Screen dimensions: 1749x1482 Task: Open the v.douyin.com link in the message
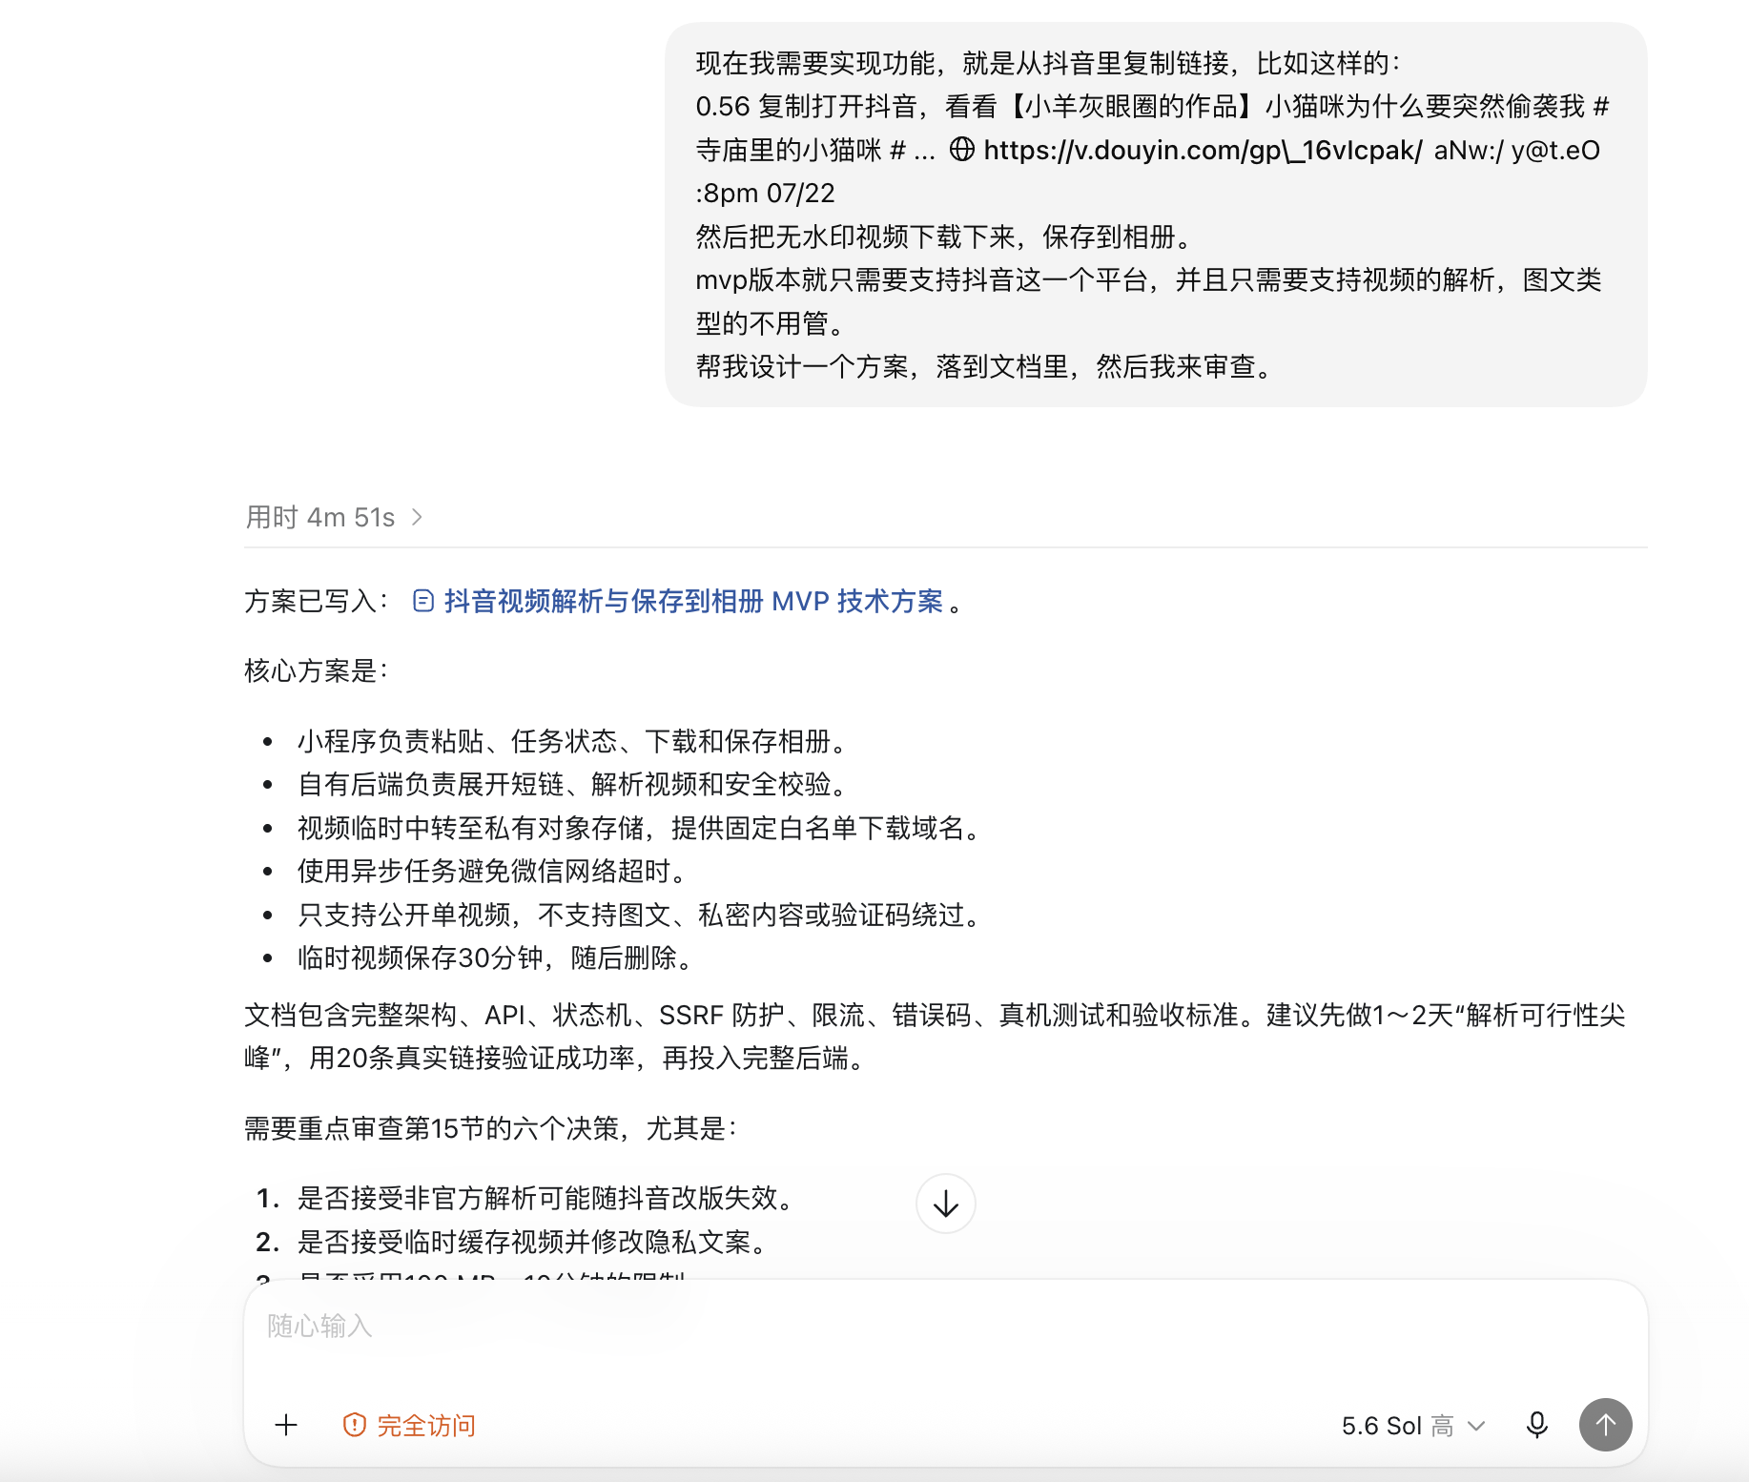click(1203, 150)
